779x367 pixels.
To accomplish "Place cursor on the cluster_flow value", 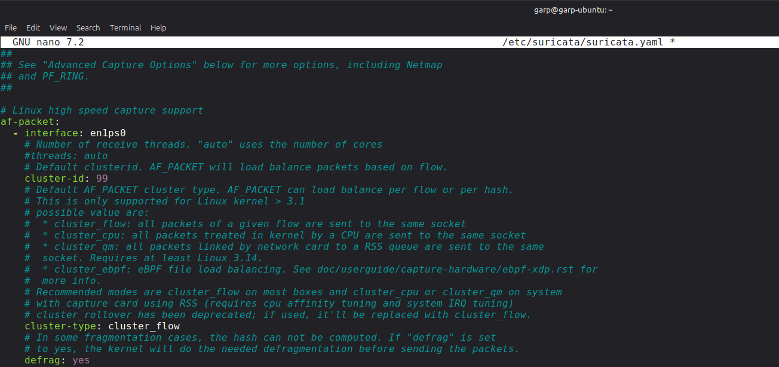I will pyautogui.click(x=143, y=326).
